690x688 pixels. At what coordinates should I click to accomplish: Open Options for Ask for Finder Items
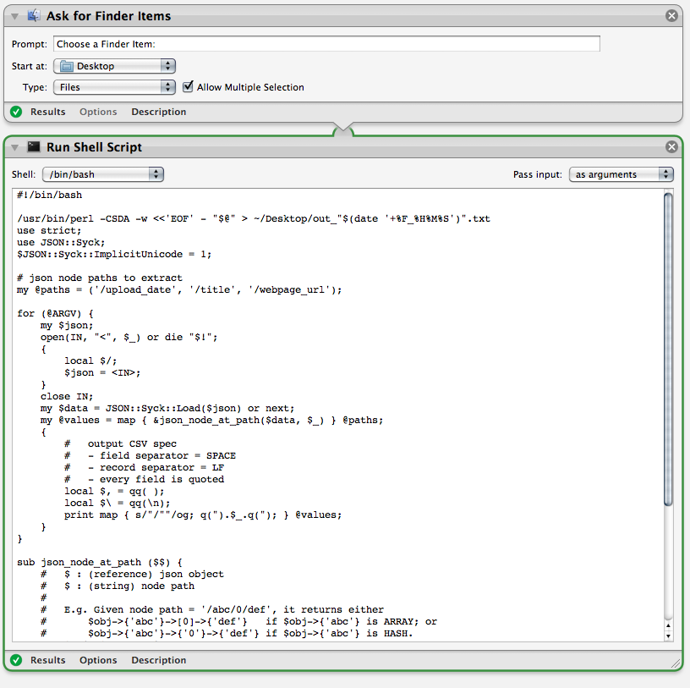point(98,112)
